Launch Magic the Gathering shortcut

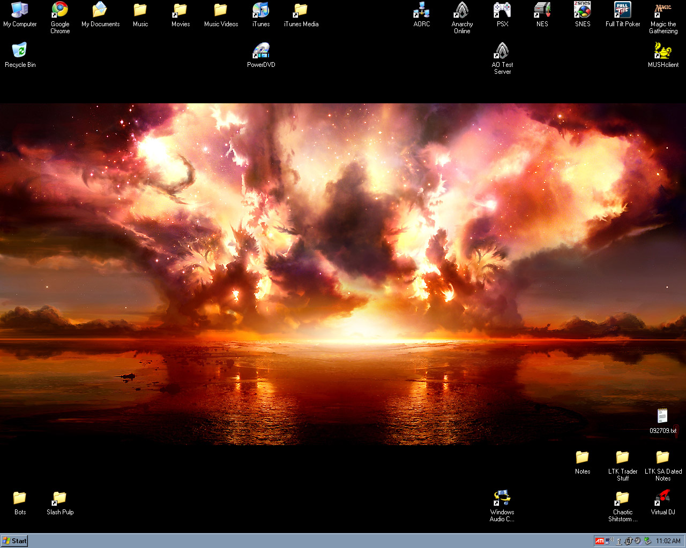[663, 10]
